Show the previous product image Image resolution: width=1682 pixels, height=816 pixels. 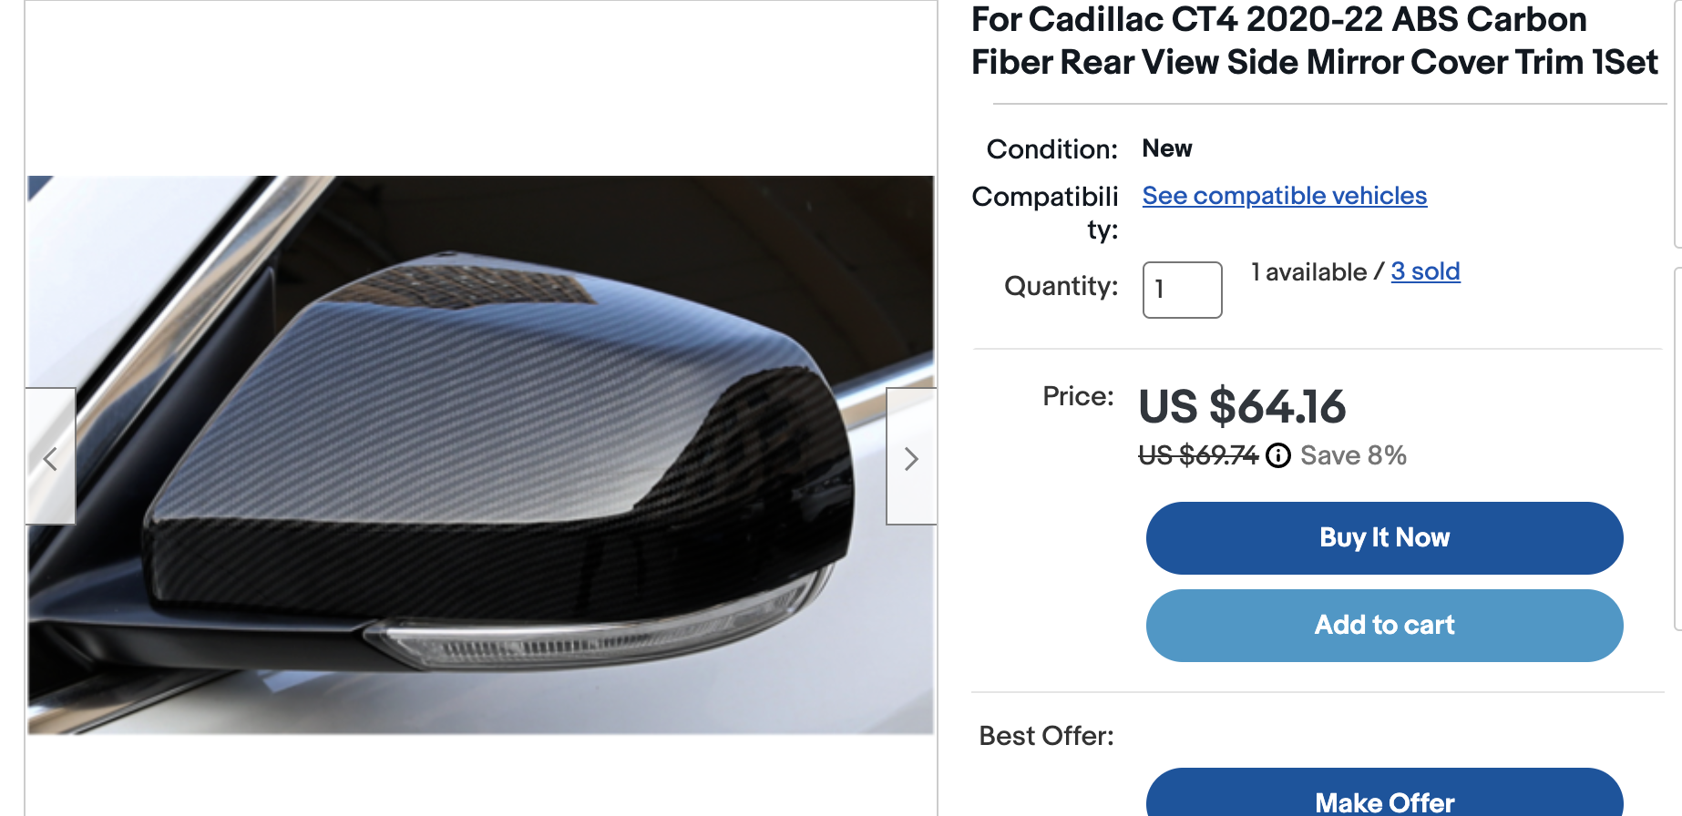50,458
